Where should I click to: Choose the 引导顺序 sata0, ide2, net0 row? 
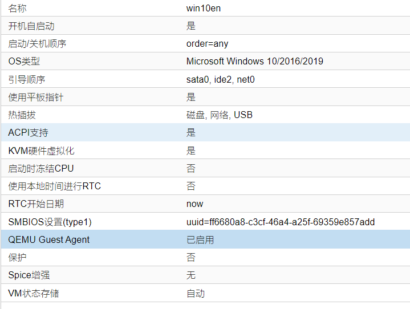click(x=205, y=79)
